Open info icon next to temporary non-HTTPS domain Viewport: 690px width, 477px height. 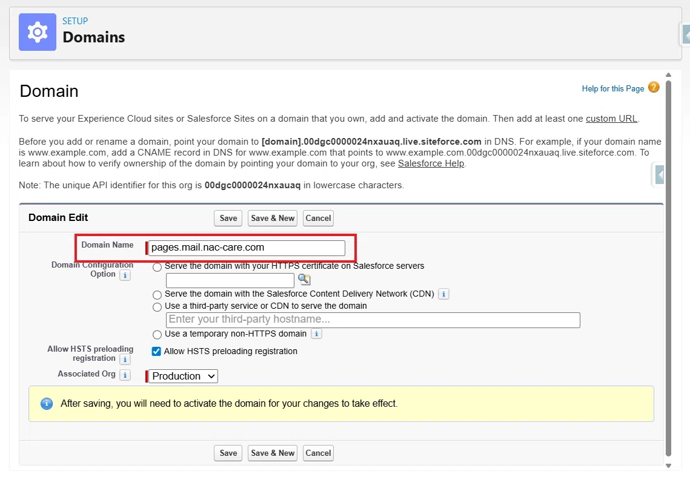point(316,334)
